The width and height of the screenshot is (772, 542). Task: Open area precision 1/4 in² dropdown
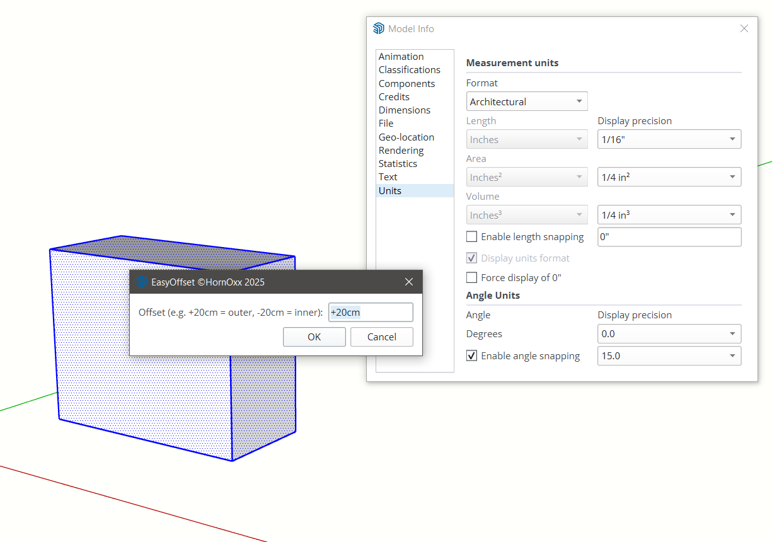(x=669, y=177)
